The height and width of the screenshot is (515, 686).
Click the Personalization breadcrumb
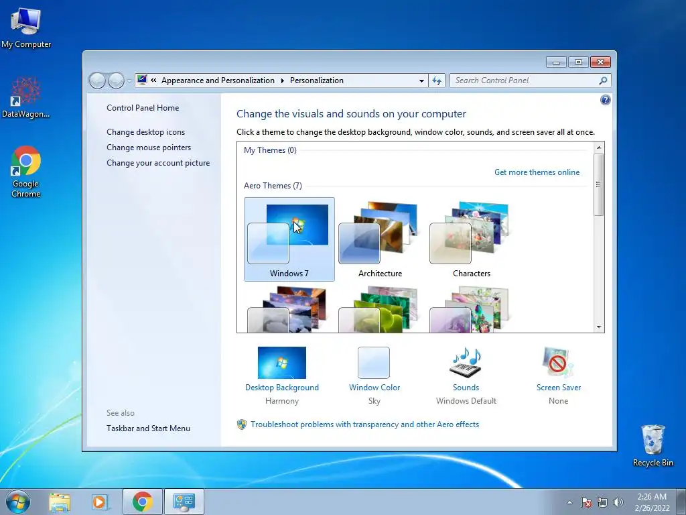click(317, 80)
